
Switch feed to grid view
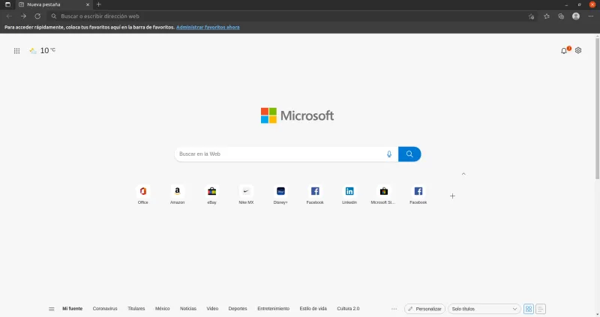529,309
